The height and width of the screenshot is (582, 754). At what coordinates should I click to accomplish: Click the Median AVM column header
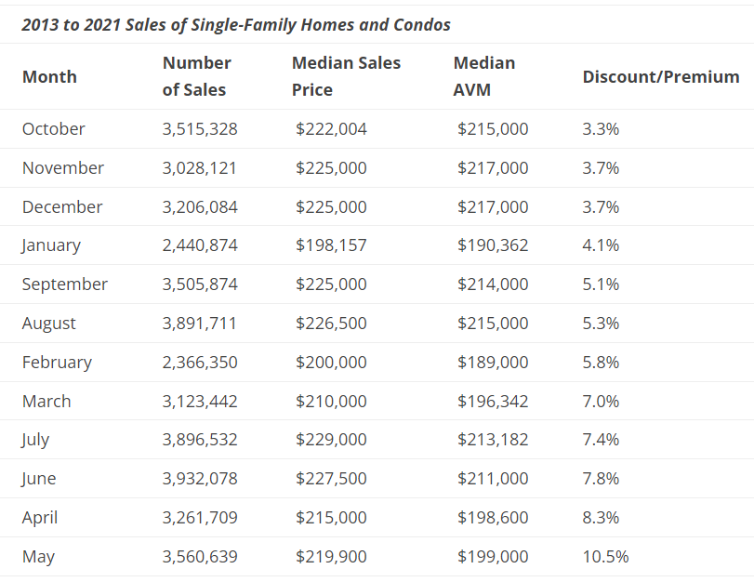pyautogui.click(x=484, y=76)
